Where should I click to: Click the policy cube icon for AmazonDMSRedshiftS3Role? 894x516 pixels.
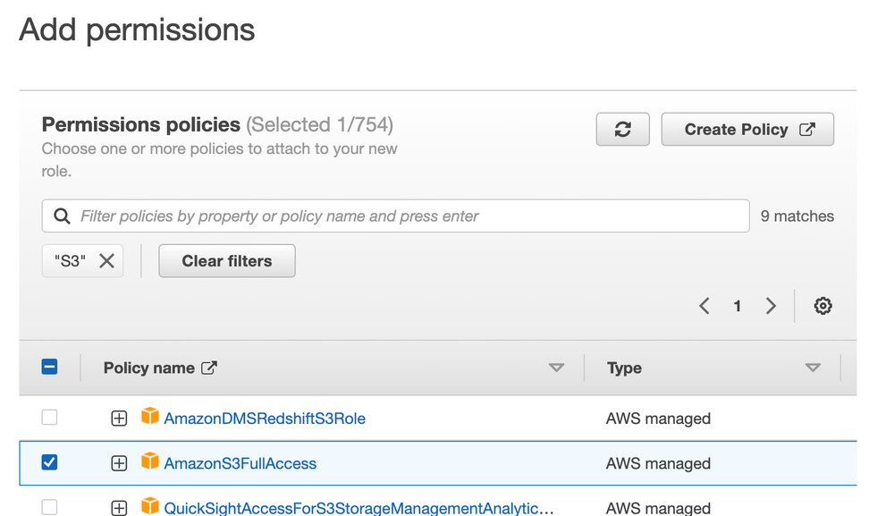tap(148, 418)
